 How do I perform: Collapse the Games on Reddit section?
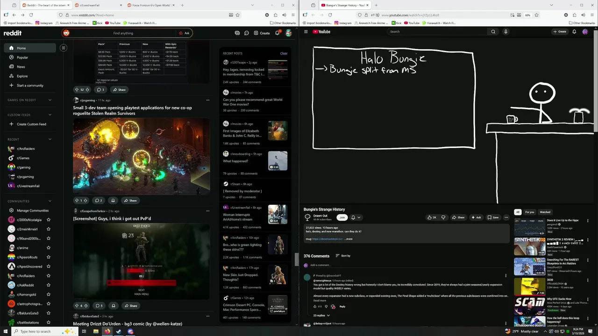pyautogui.click(x=50, y=100)
